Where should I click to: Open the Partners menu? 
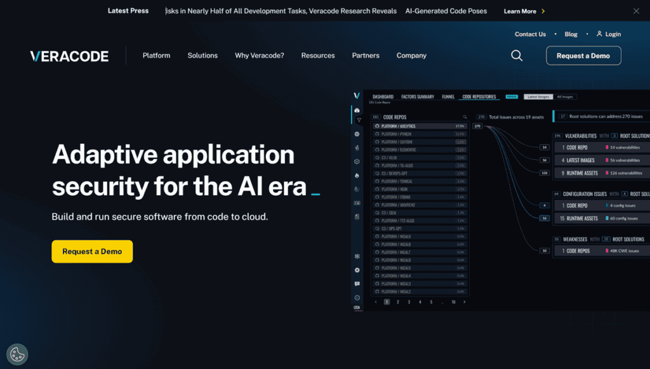click(366, 56)
